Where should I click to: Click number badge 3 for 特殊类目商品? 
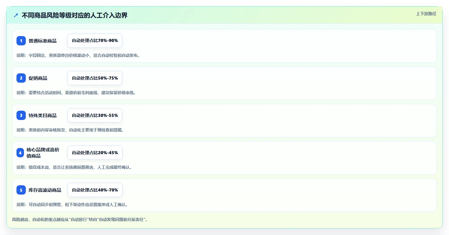pyautogui.click(x=21, y=115)
